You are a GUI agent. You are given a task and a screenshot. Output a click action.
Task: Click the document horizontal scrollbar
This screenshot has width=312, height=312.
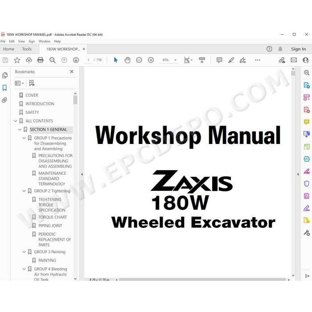[202, 279]
